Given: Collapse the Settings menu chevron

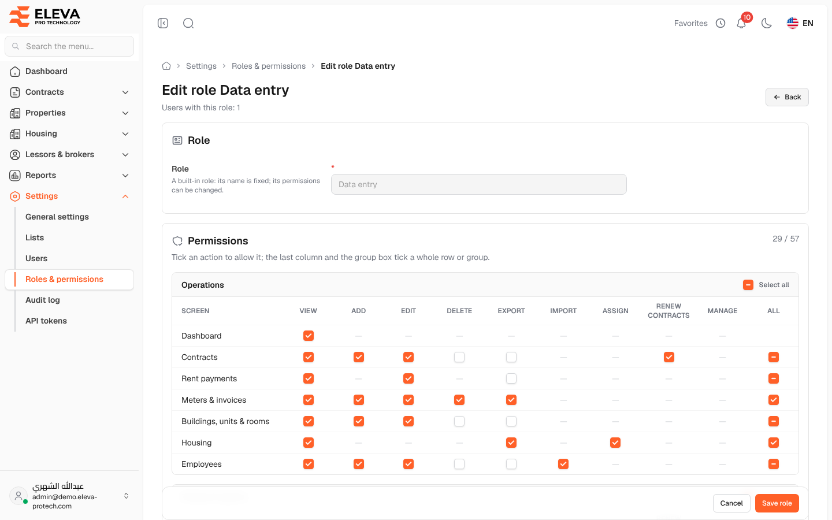Looking at the screenshot, I should coord(125,196).
